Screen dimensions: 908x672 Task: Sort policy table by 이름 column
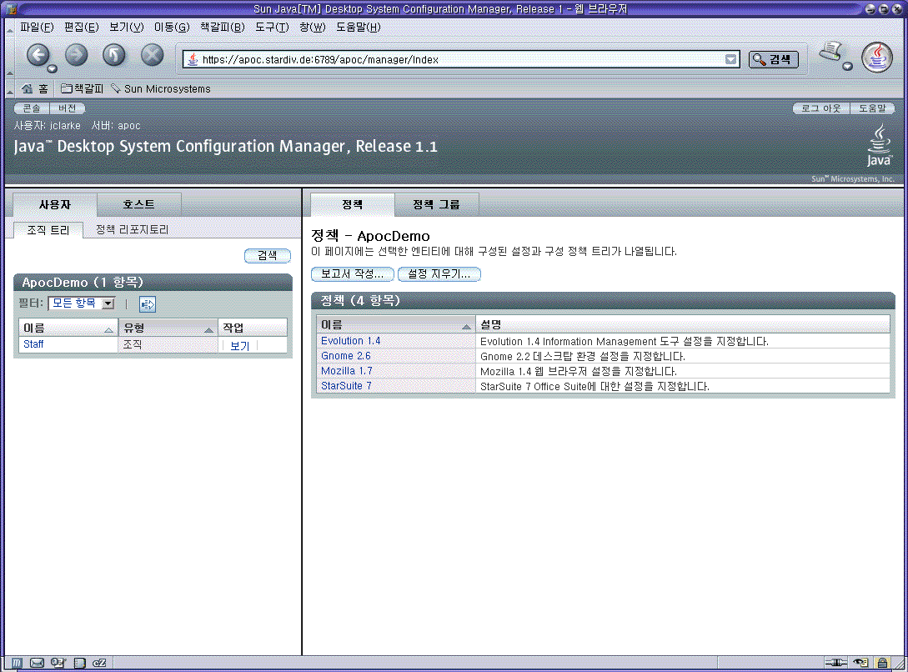point(396,324)
